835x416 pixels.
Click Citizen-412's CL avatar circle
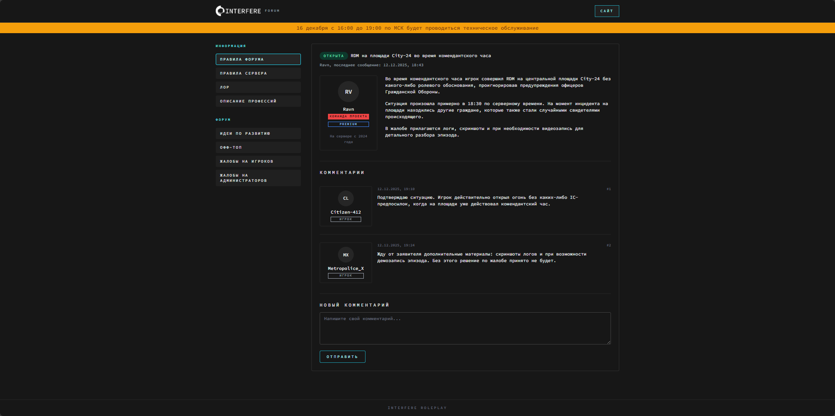[345, 198]
